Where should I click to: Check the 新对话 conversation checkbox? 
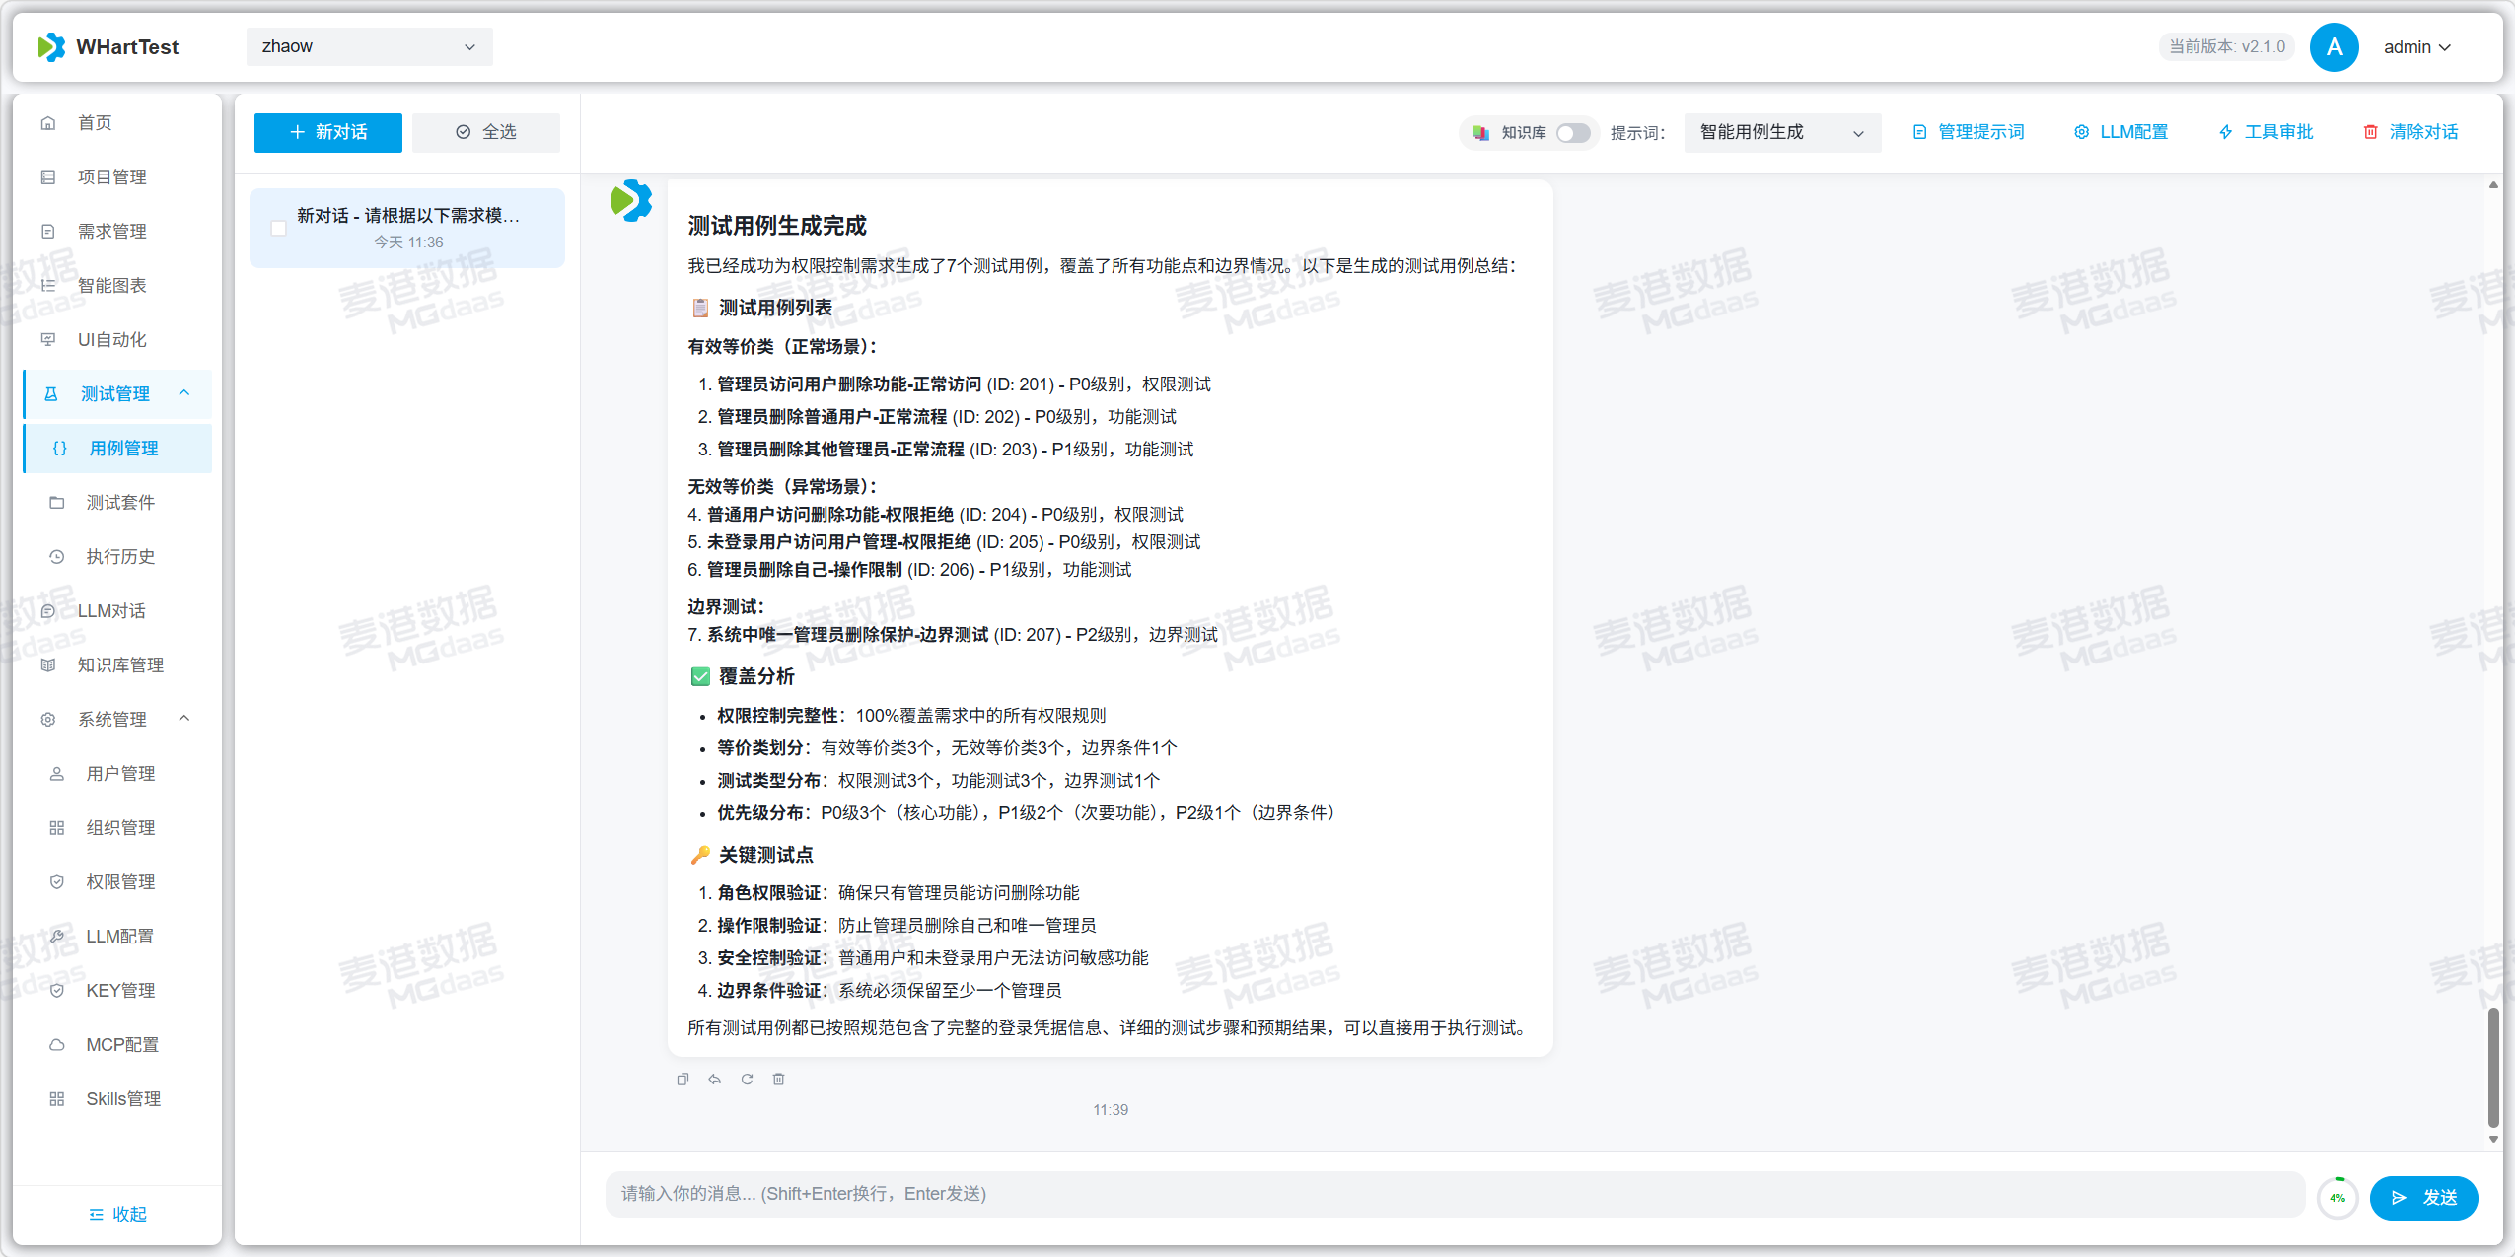point(279,227)
